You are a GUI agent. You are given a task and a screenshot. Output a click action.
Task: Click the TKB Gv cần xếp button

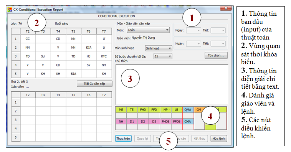(x=94, y=84)
